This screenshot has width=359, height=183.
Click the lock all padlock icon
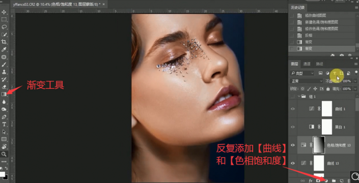point(328,88)
